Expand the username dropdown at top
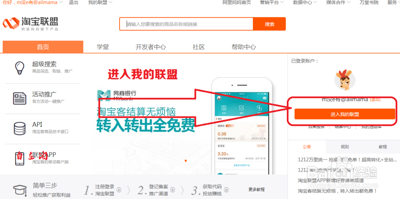 (61, 2)
